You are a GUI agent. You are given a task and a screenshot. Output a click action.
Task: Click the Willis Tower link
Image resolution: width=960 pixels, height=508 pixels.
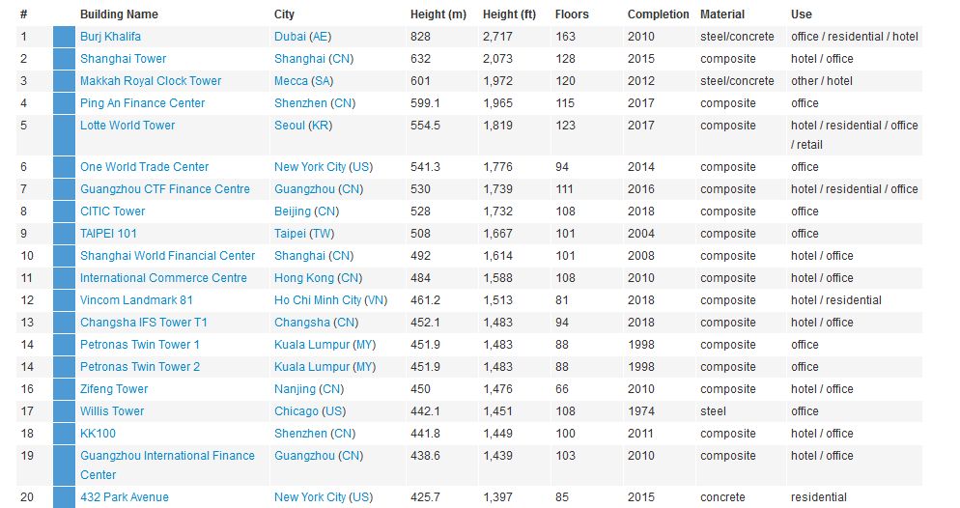[x=112, y=411]
